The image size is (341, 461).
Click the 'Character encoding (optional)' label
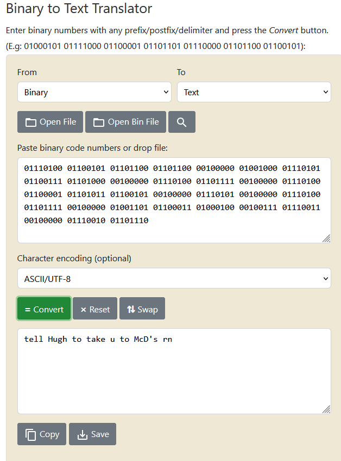coord(74,259)
